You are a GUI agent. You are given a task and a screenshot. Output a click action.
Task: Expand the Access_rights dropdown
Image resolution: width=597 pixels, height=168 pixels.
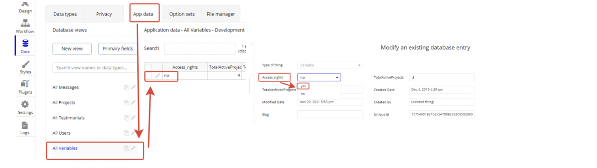pyautogui.click(x=319, y=77)
